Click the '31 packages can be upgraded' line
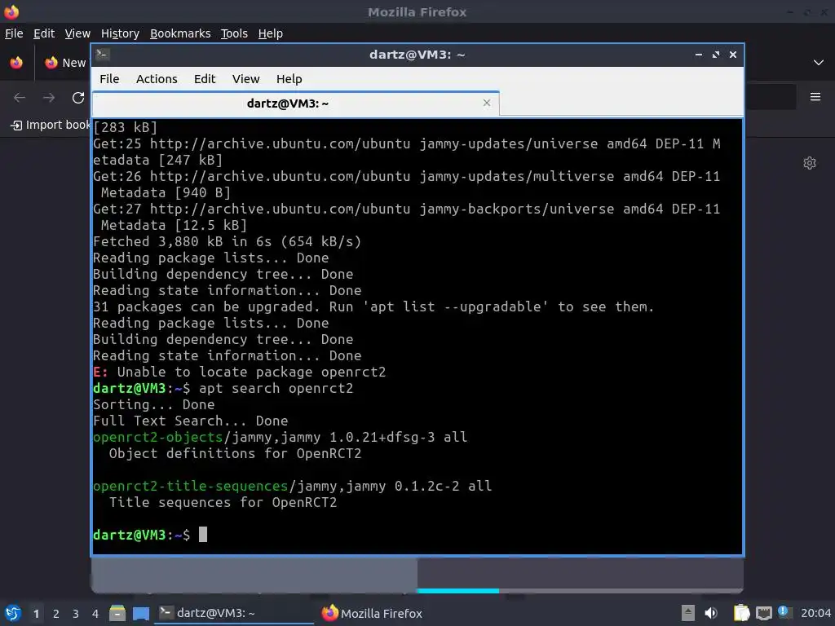835x626 pixels. [x=373, y=307]
